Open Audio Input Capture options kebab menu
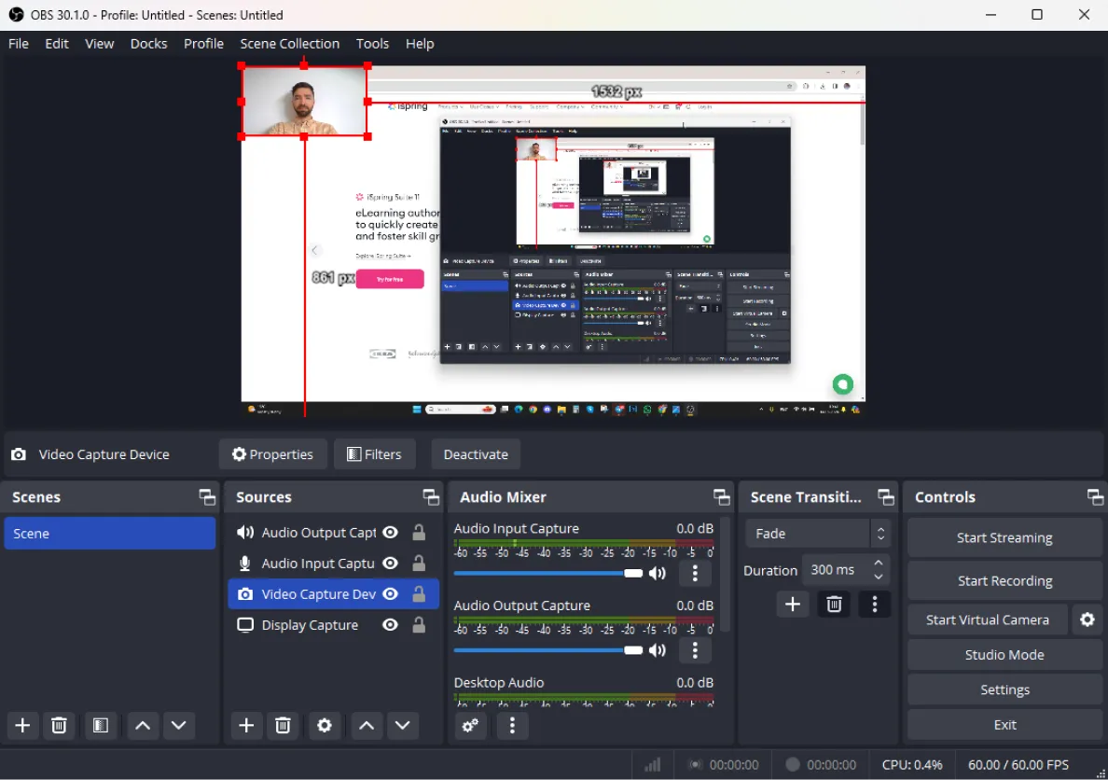1108x780 pixels. (x=695, y=573)
